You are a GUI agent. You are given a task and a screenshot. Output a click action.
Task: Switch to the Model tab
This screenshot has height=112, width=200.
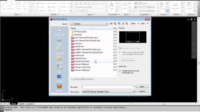[x=14, y=104]
